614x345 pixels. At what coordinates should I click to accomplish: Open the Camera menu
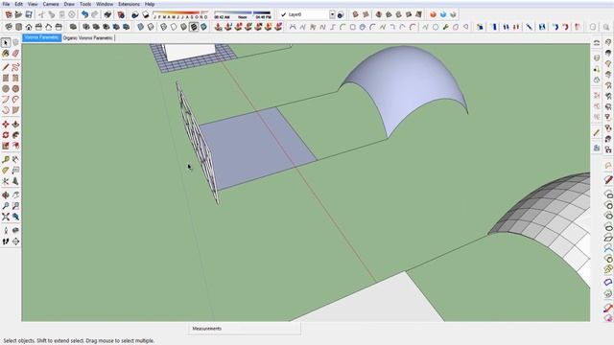(x=51, y=4)
